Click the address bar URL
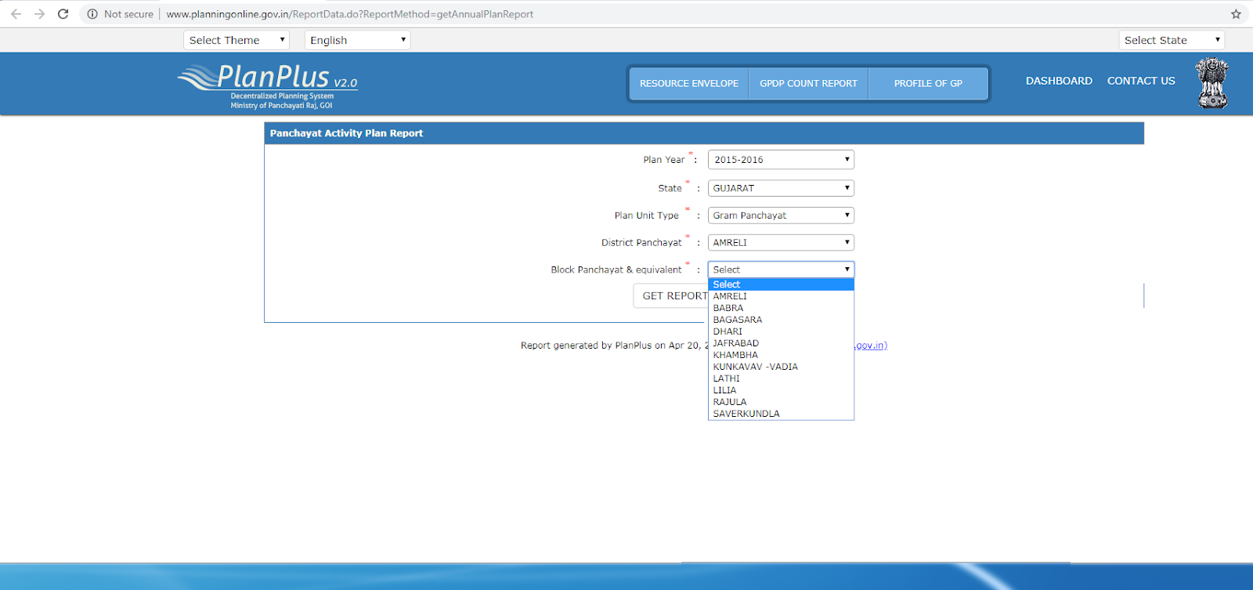 coord(350,14)
